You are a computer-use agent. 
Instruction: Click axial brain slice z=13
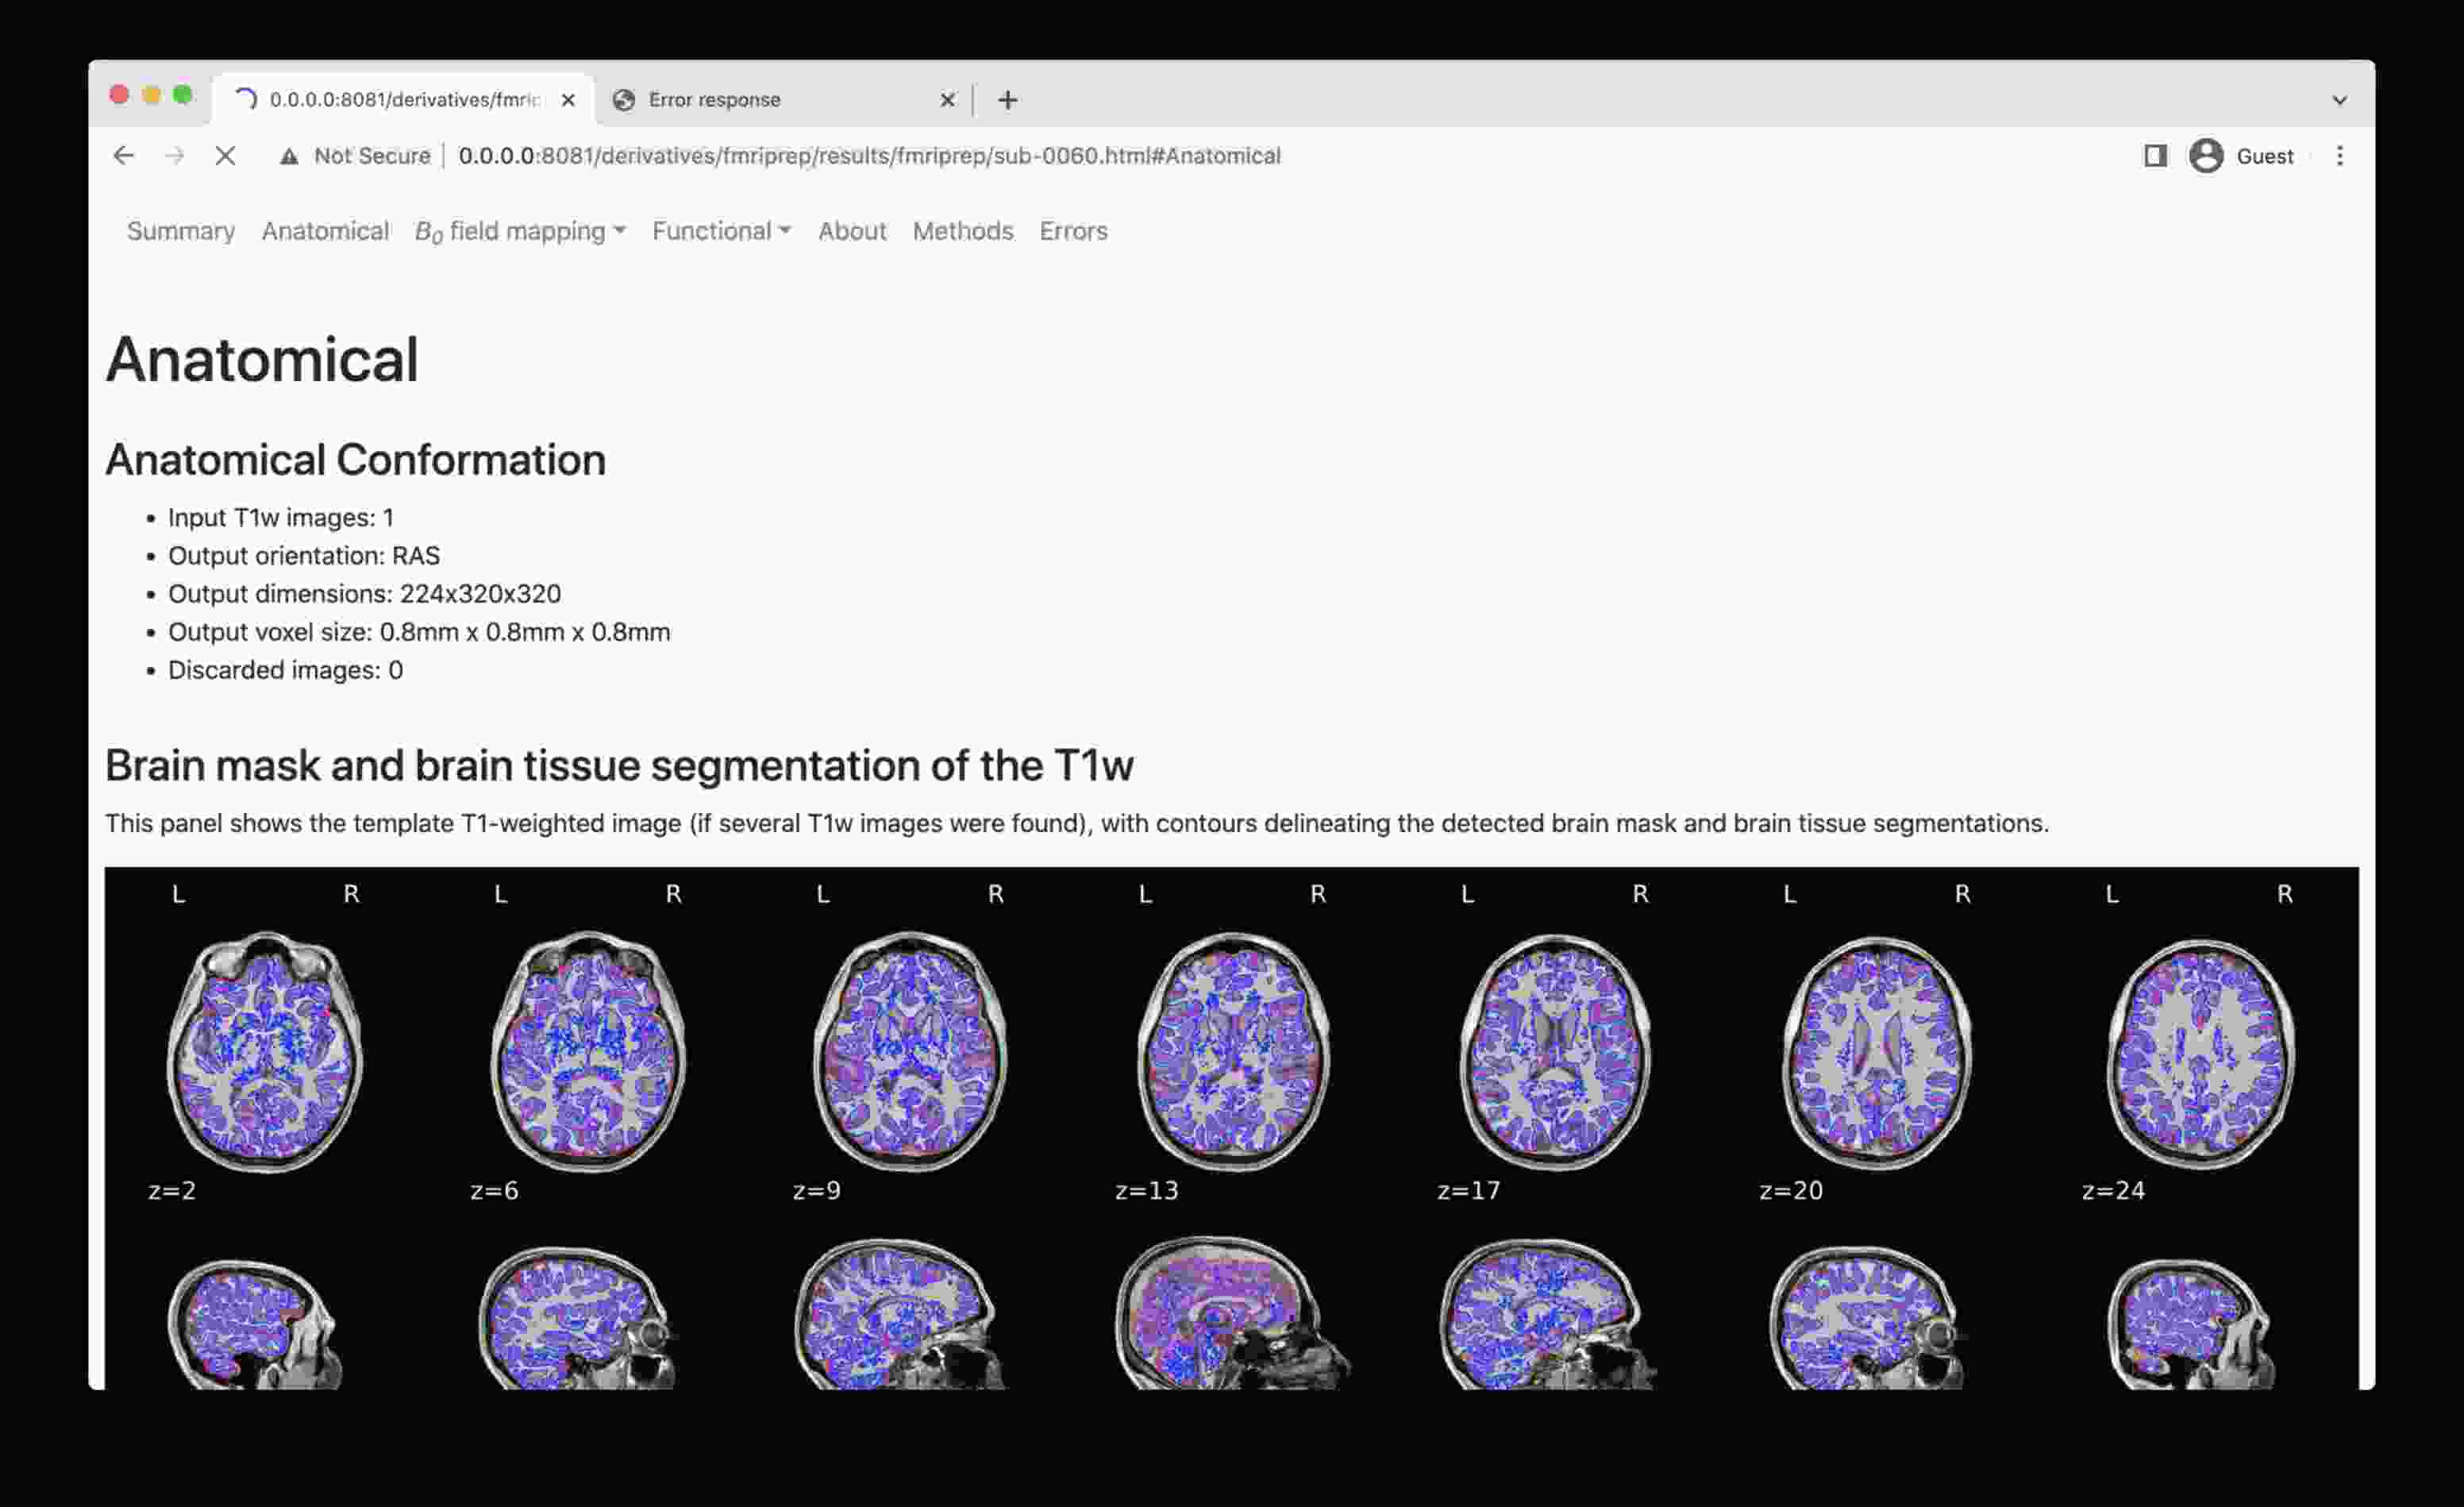[1233, 1051]
